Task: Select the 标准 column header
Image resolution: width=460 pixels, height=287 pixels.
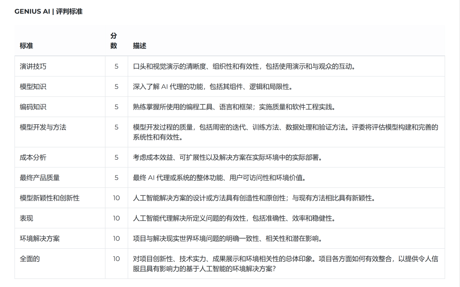Action: click(24, 46)
